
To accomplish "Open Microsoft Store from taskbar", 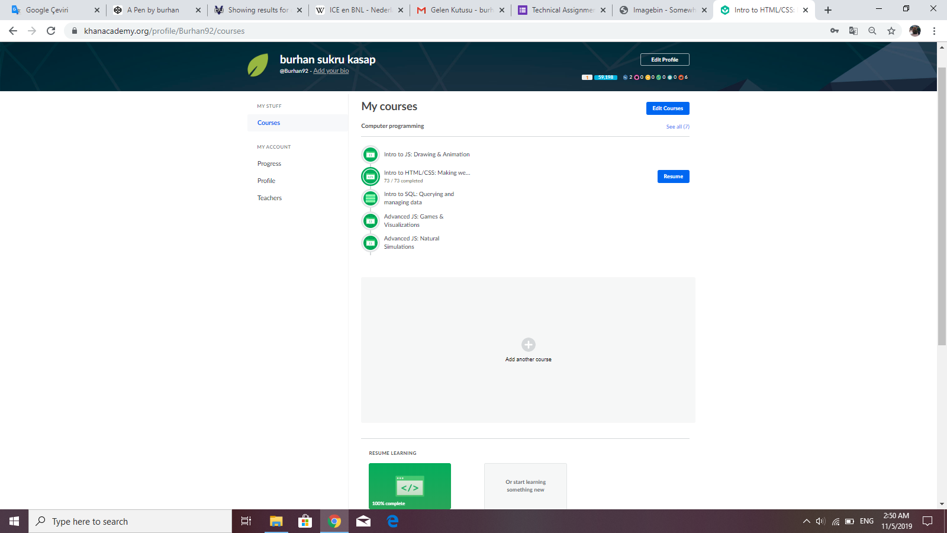I will [305, 521].
